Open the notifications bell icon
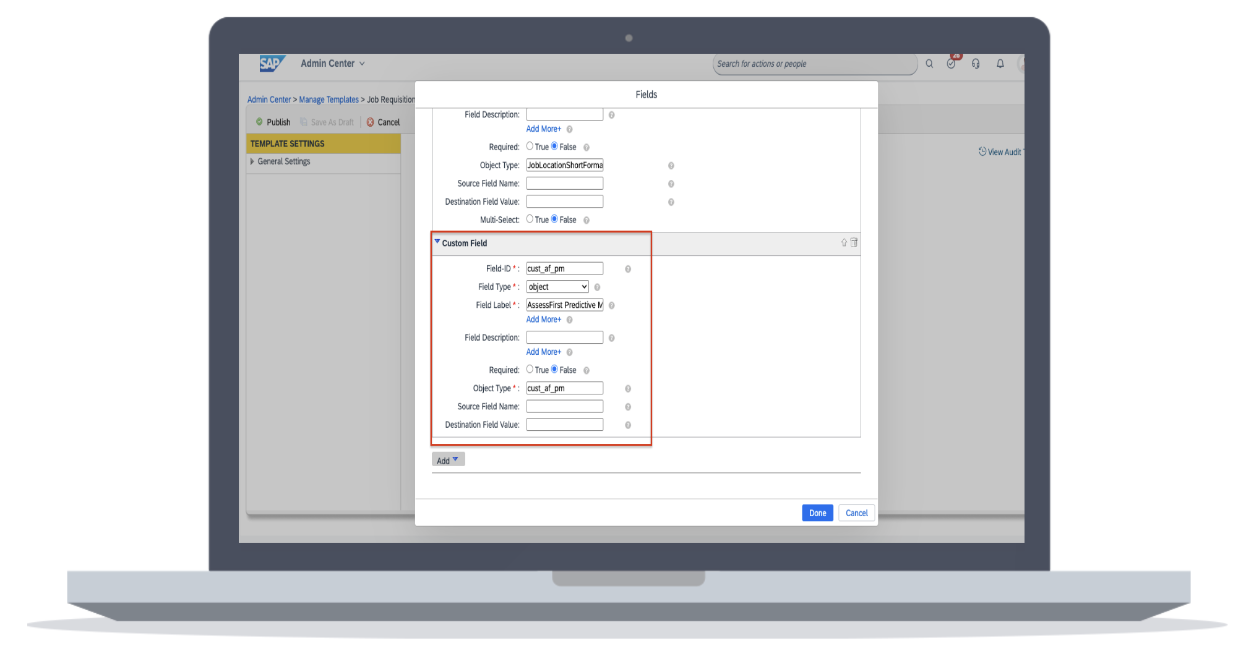Screen dimensions: 1246x659 tap(1000, 64)
